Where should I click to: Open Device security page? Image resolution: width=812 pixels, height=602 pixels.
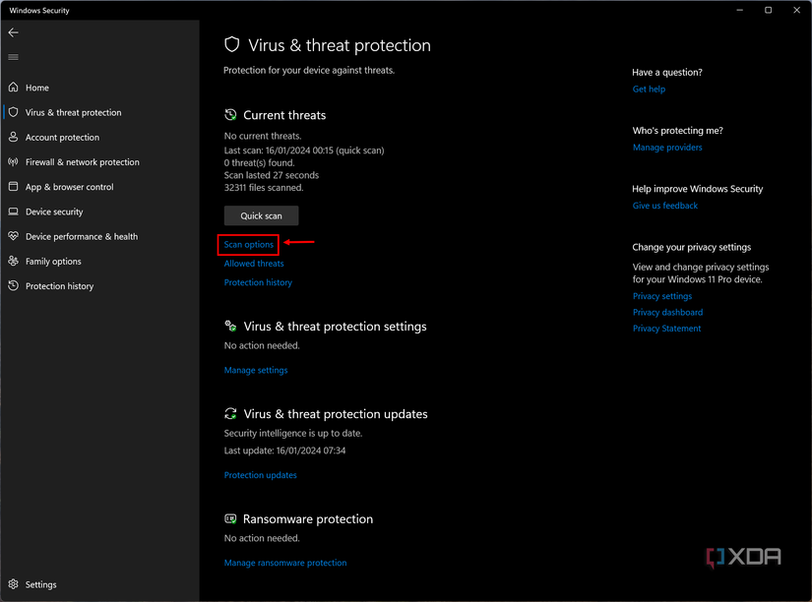(54, 211)
